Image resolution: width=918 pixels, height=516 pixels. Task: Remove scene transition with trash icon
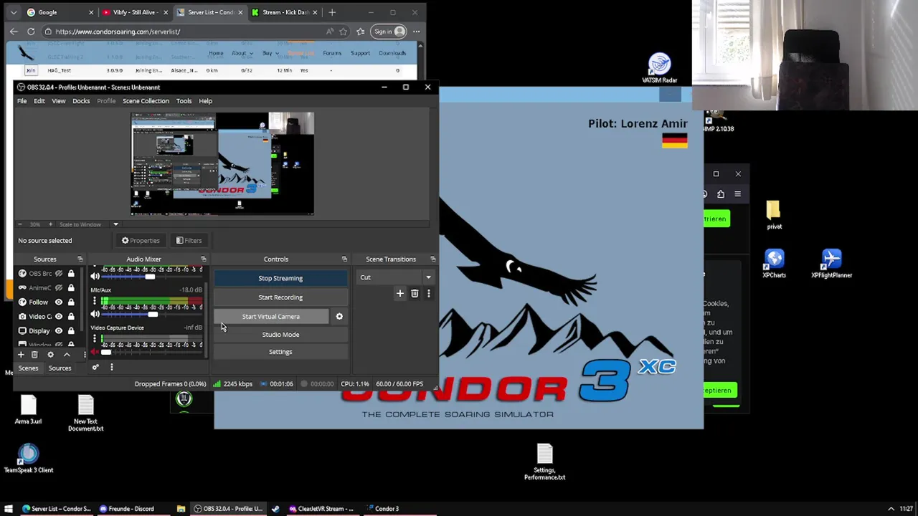(x=415, y=293)
